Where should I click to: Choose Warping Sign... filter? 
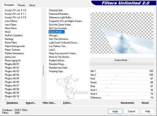pos(57,71)
